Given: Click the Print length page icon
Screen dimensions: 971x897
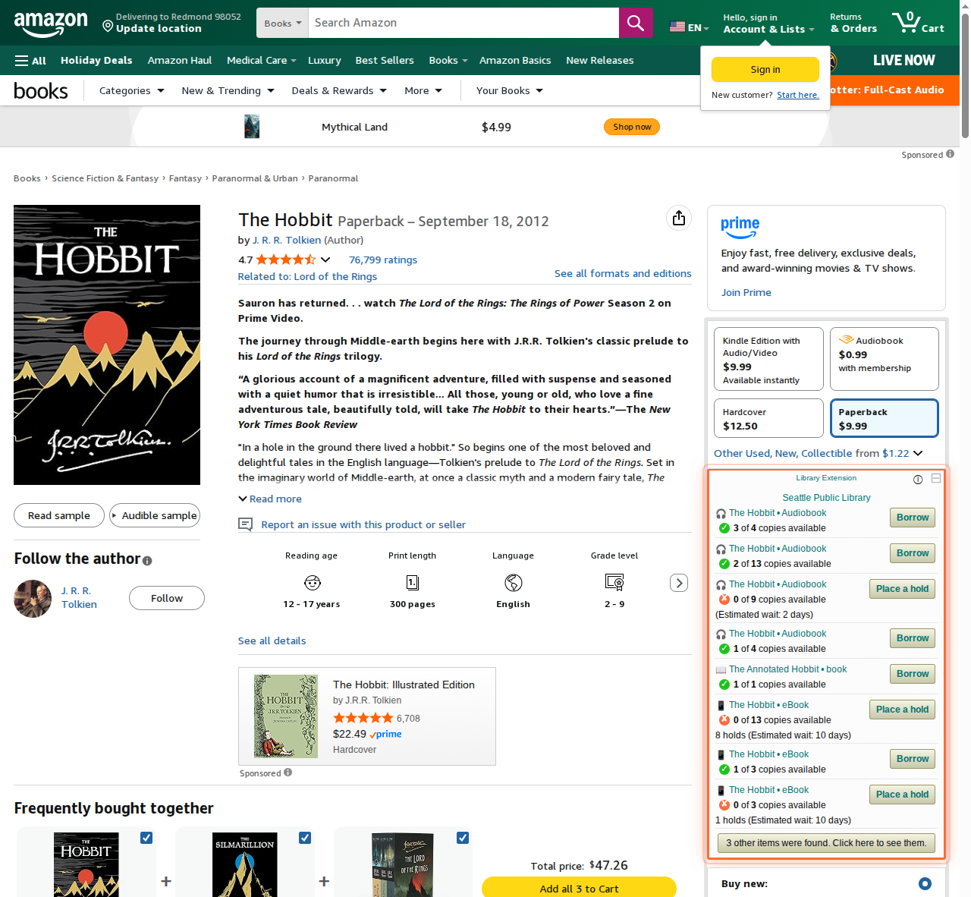Looking at the screenshot, I should [x=413, y=583].
